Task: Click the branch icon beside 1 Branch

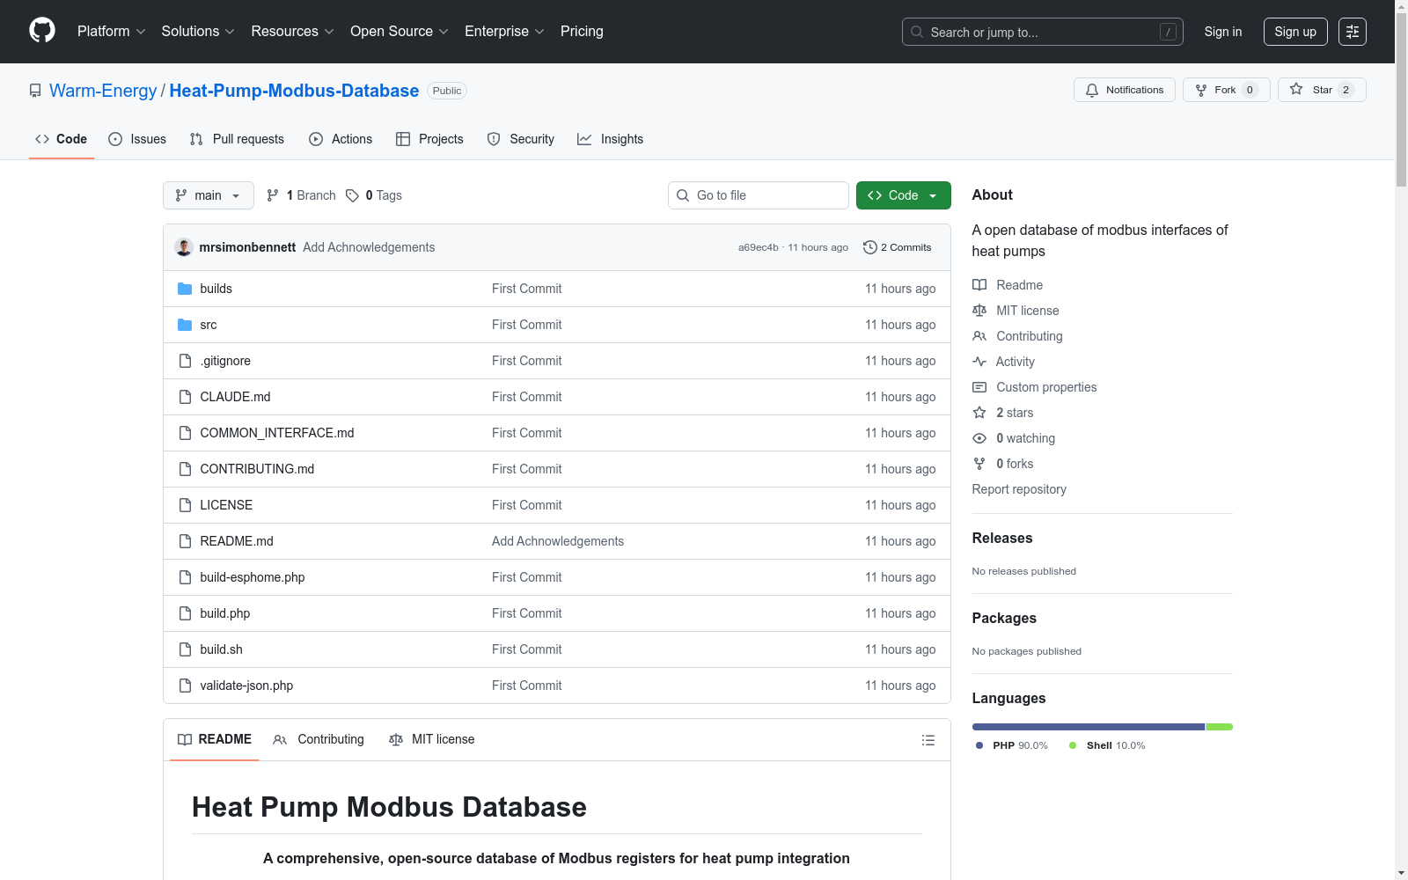Action: click(x=273, y=195)
